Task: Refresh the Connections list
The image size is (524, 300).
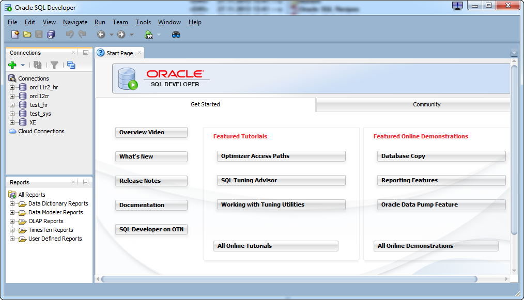Action: click(37, 65)
